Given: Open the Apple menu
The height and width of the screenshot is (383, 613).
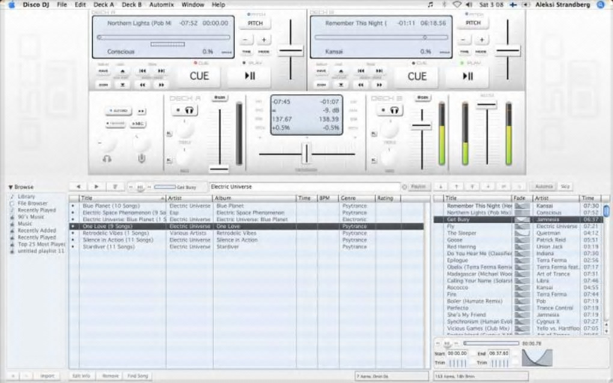Looking at the screenshot, I should 11,5.
